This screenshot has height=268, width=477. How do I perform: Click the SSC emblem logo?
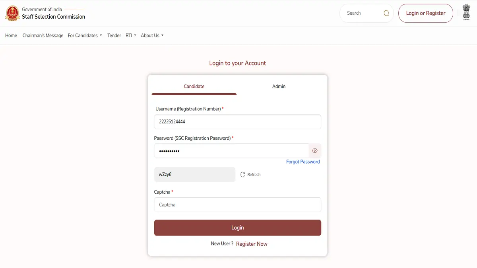(12, 13)
